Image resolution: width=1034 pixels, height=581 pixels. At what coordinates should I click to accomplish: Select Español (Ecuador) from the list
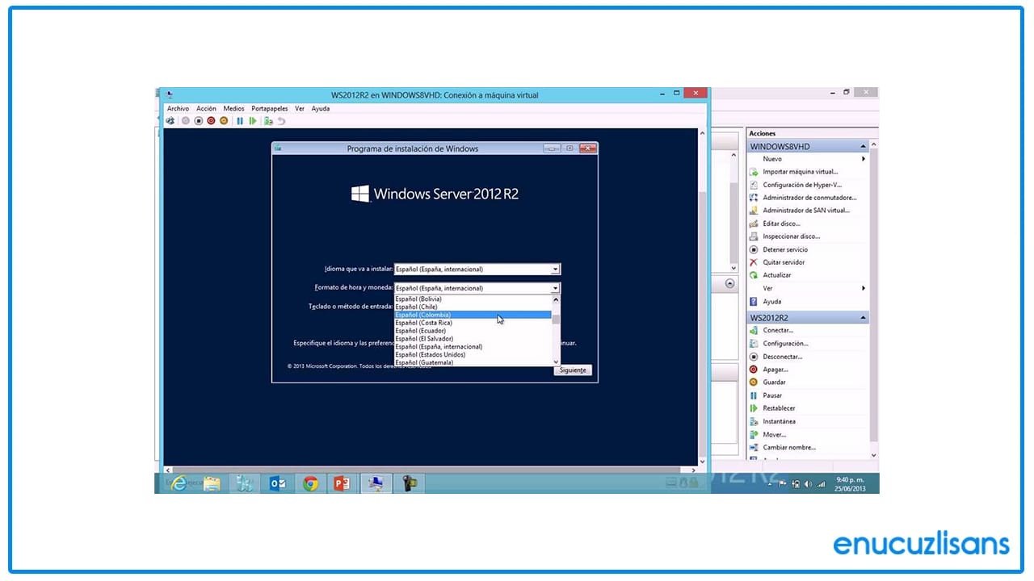coord(473,331)
